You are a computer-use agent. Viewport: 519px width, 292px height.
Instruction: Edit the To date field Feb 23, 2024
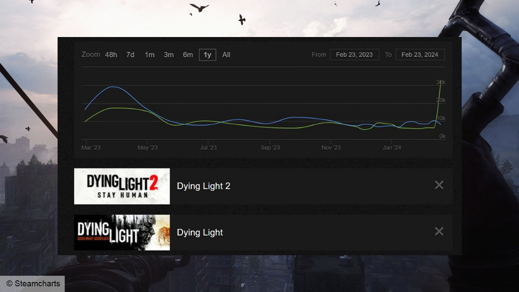(x=420, y=55)
